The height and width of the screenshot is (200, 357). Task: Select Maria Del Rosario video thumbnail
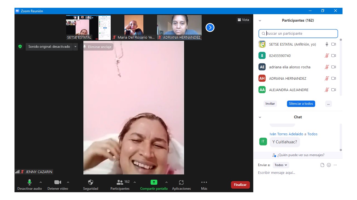(x=134, y=27)
